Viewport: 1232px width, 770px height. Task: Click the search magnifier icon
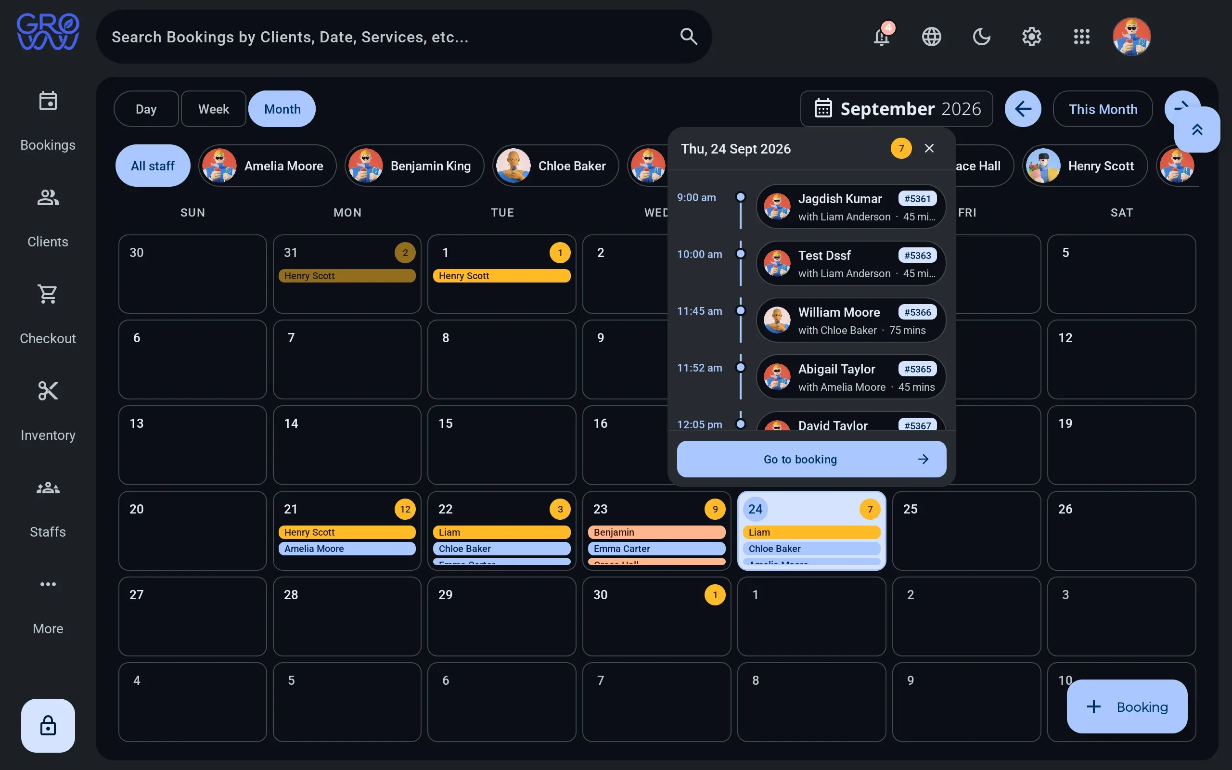click(688, 37)
